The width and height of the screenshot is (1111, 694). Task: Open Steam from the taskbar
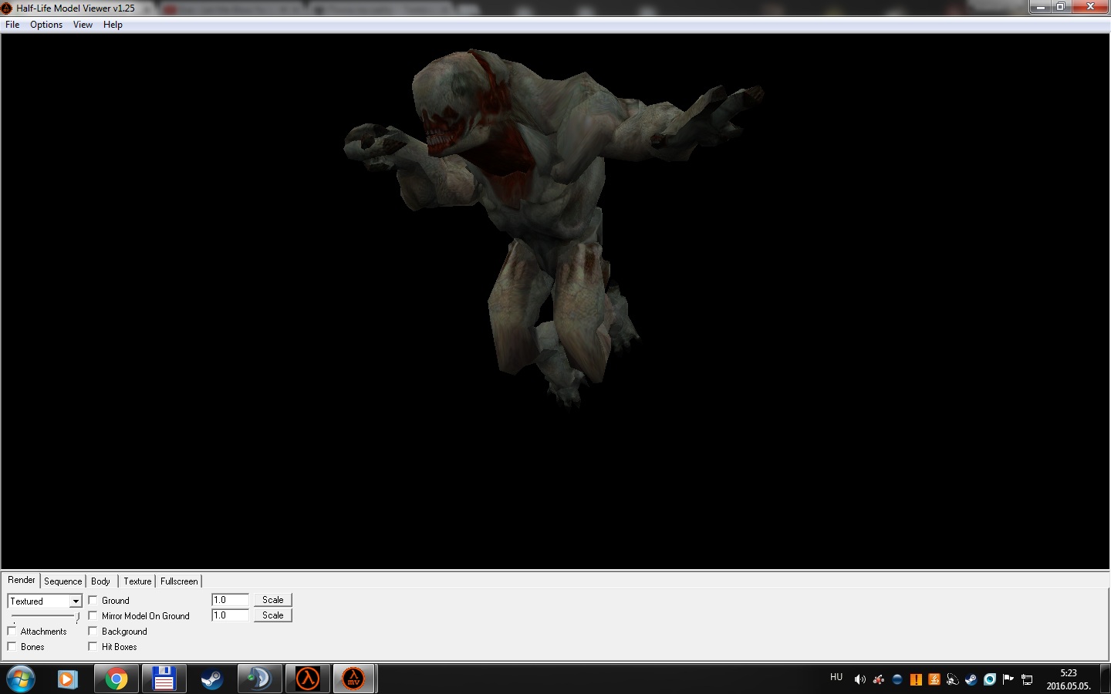(x=211, y=679)
